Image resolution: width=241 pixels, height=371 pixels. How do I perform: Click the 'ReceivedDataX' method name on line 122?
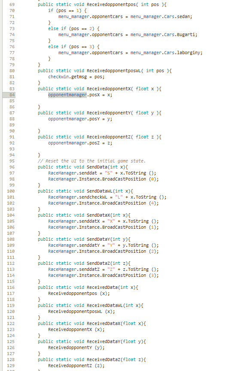[104, 324]
